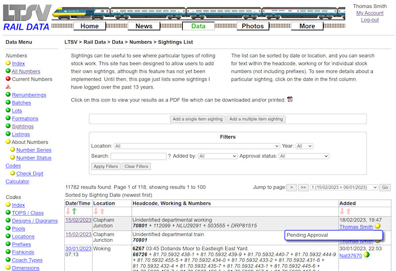Click green bullet beside Lots
The image size is (396, 271).
8,110
